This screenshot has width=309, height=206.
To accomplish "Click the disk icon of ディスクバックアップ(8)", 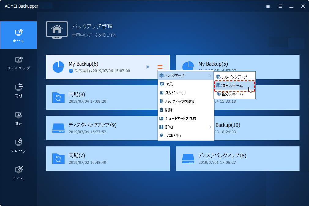I will click(188, 159).
